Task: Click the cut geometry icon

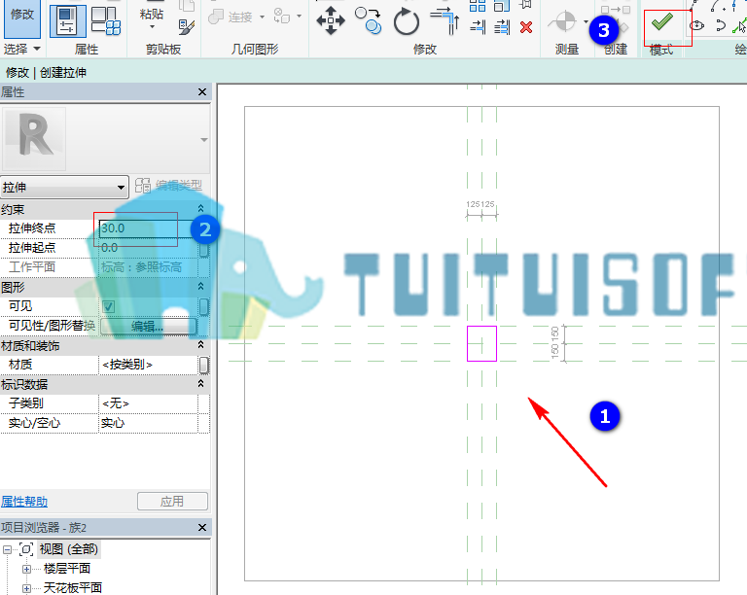Action: tap(281, 17)
